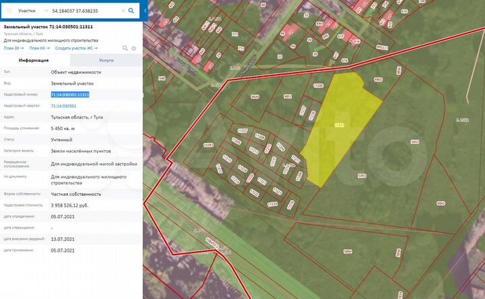
Task: Click the coordinates search input field
Action: (85, 11)
